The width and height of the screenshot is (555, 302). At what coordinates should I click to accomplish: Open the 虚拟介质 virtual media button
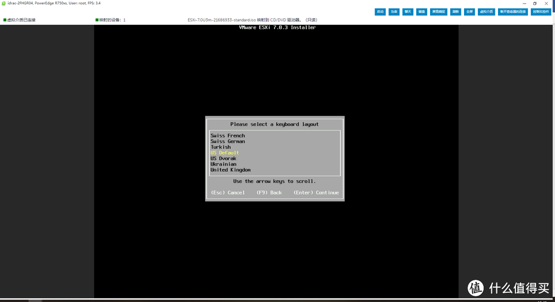click(486, 12)
